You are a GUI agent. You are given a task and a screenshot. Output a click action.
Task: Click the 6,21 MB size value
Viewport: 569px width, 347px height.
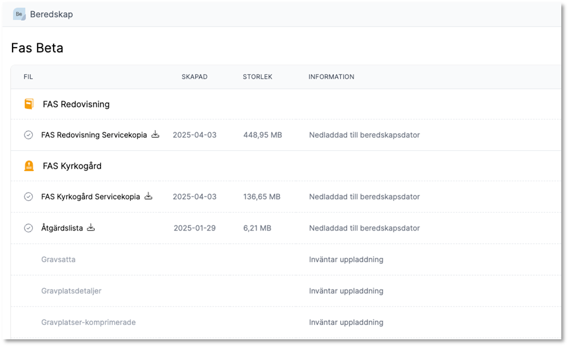(x=257, y=228)
